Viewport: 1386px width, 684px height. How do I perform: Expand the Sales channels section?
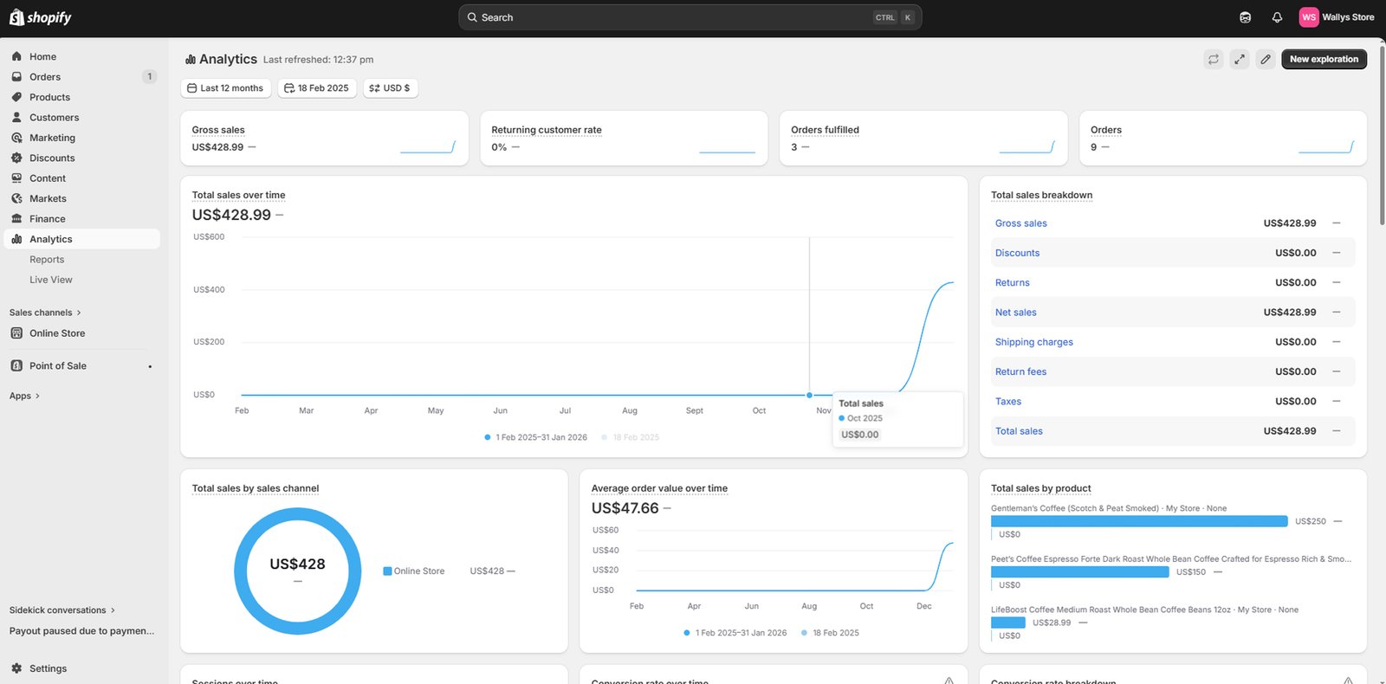click(45, 313)
